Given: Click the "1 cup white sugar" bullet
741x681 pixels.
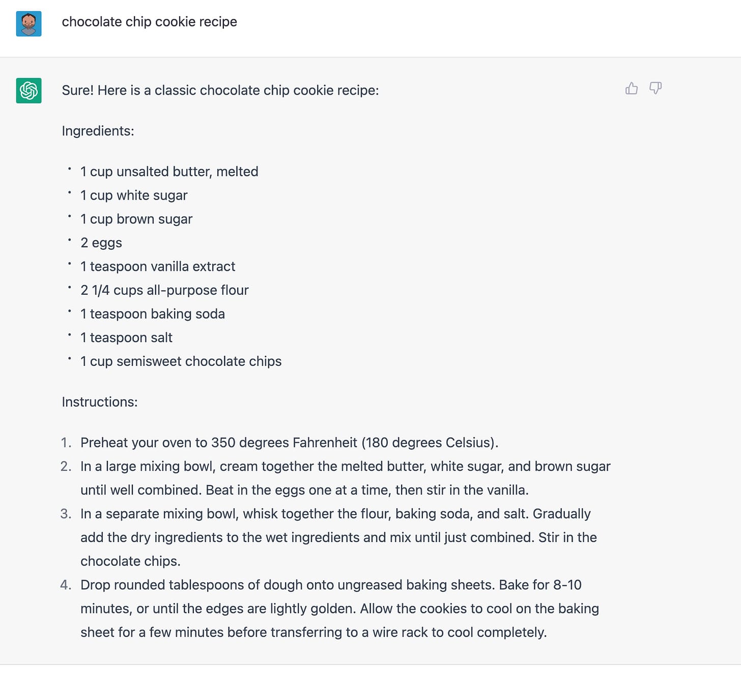Looking at the screenshot, I should tap(134, 195).
